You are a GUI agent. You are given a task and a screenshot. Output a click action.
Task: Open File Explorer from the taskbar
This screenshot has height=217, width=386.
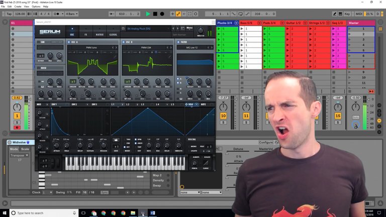[133, 213]
